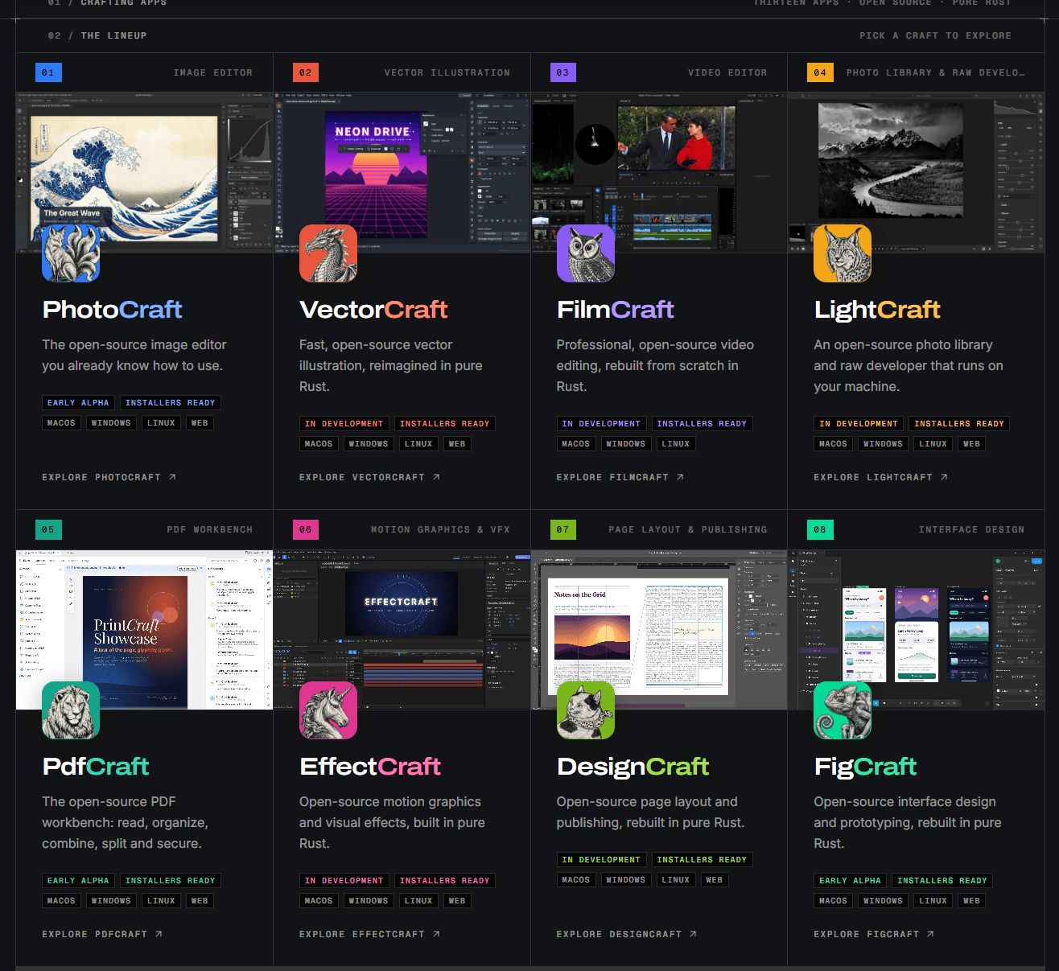Select the FigCraft chameleon app icon
The height and width of the screenshot is (971, 1059).
click(843, 710)
